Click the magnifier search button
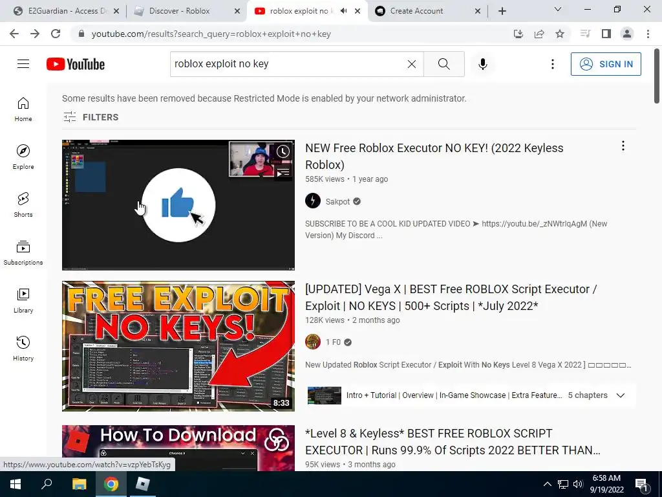This screenshot has height=497, width=662. point(443,64)
